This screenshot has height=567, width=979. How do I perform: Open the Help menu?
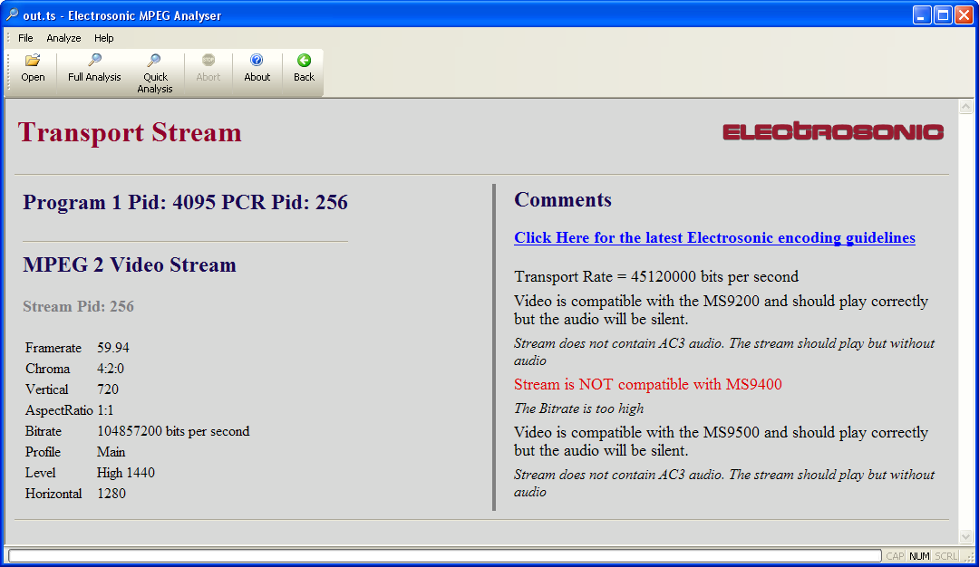pos(103,38)
